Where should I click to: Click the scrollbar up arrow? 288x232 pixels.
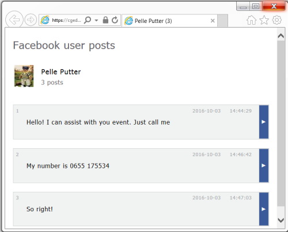coord(281,36)
